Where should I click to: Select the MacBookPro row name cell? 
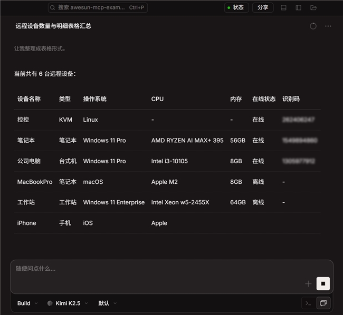point(35,182)
